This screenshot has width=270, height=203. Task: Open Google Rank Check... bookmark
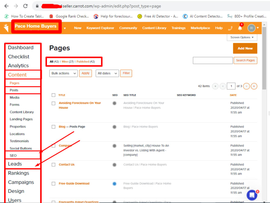69,16
